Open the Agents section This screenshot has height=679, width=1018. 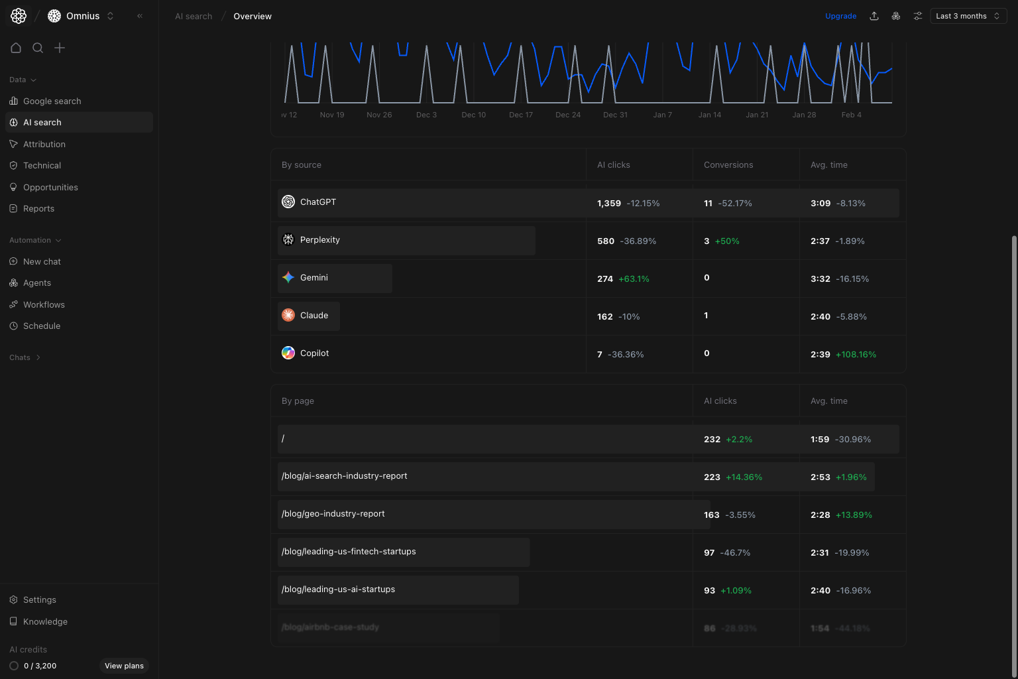point(37,282)
